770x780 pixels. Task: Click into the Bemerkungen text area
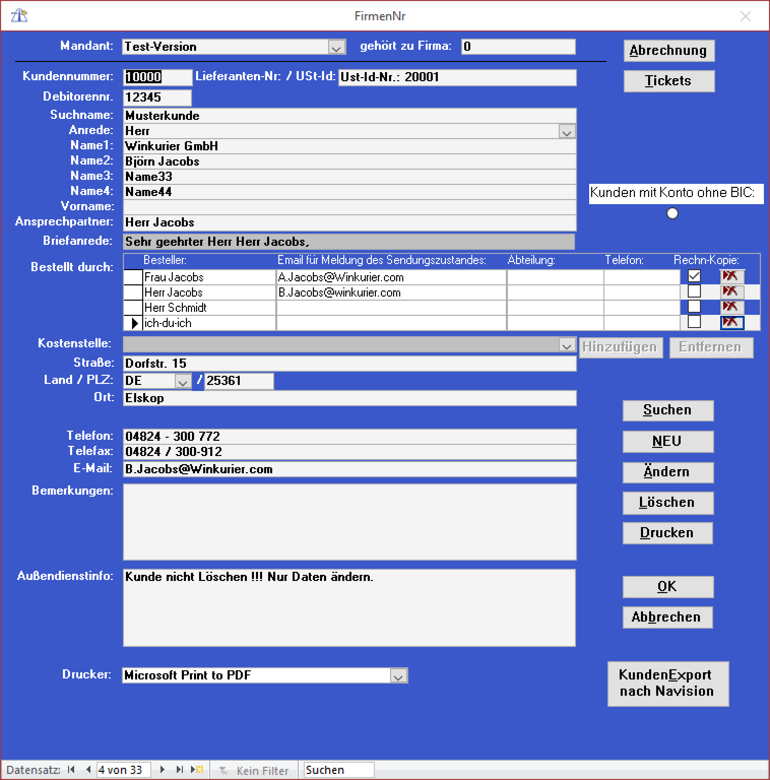[349, 522]
